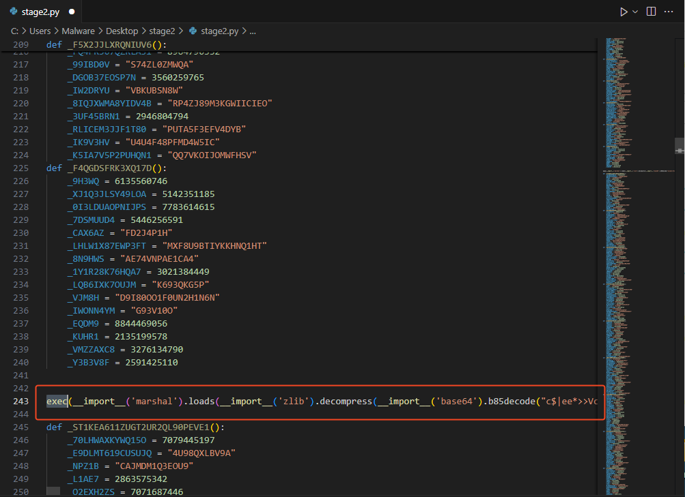The height and width of the screenshot is (497, 685).
Task: Click string "K693QKG5P" on line 234
Action: 180,284
